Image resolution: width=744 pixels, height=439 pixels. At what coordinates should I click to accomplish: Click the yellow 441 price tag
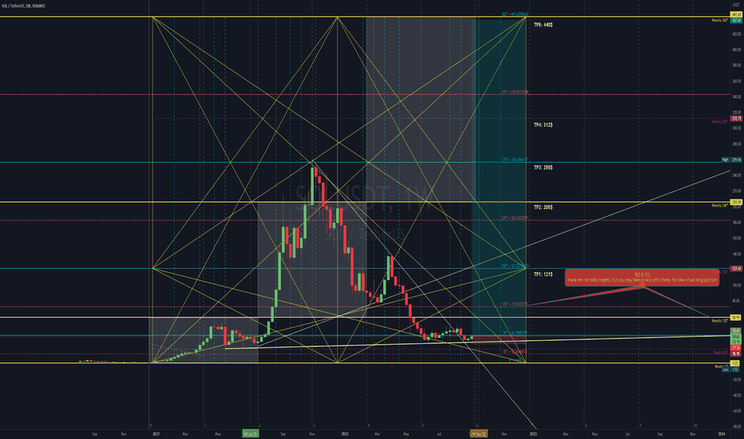[736, 15]
